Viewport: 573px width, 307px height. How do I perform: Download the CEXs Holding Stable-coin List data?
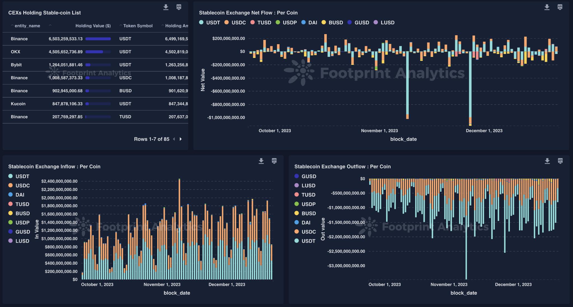coord(166,7)
